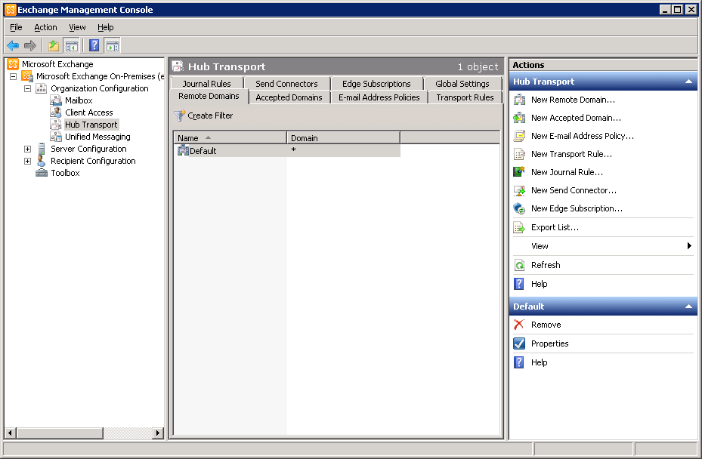
Task: Click the New Remote Domain icon
Action: pos(519,100)
